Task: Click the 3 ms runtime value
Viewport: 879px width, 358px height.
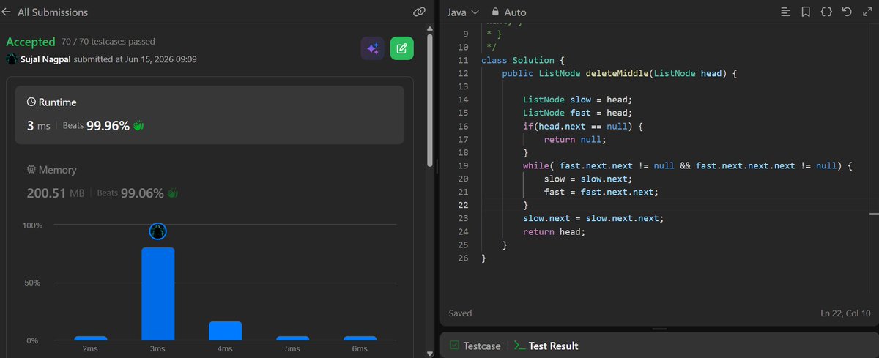Action: pyautogui.click(x=38, y=126)
